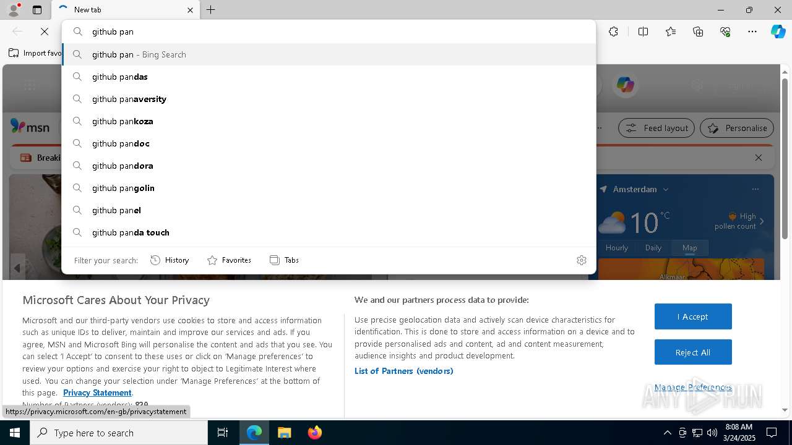Open the taskbar clock and date

point(739,433)
